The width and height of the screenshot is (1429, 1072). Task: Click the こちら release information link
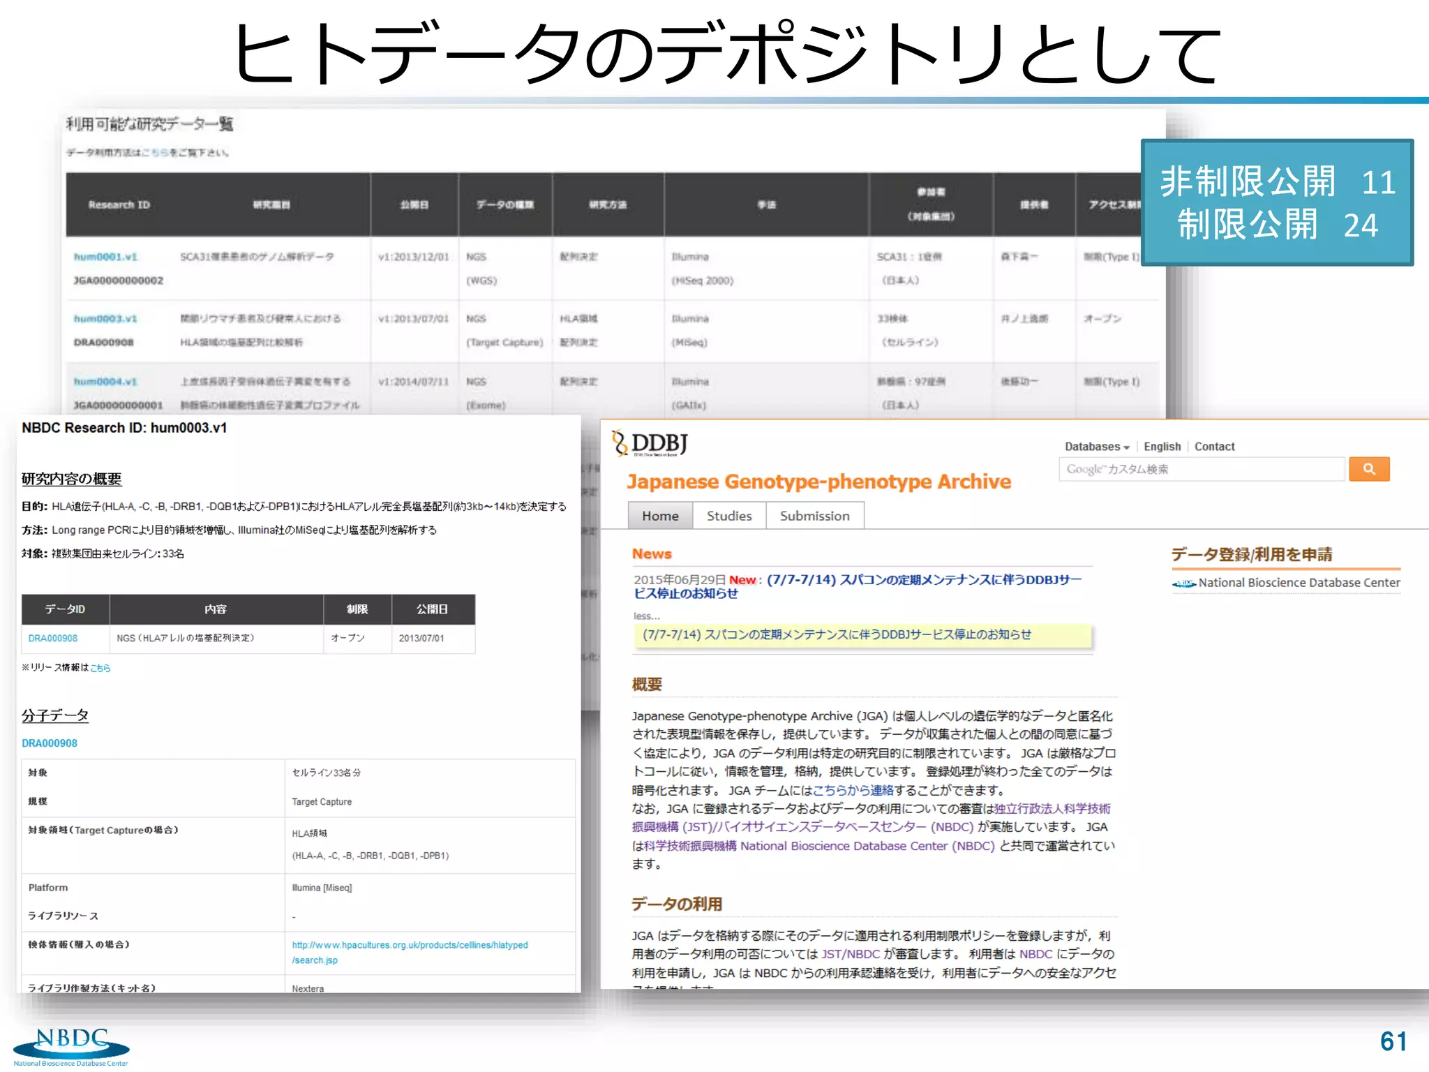100,668
